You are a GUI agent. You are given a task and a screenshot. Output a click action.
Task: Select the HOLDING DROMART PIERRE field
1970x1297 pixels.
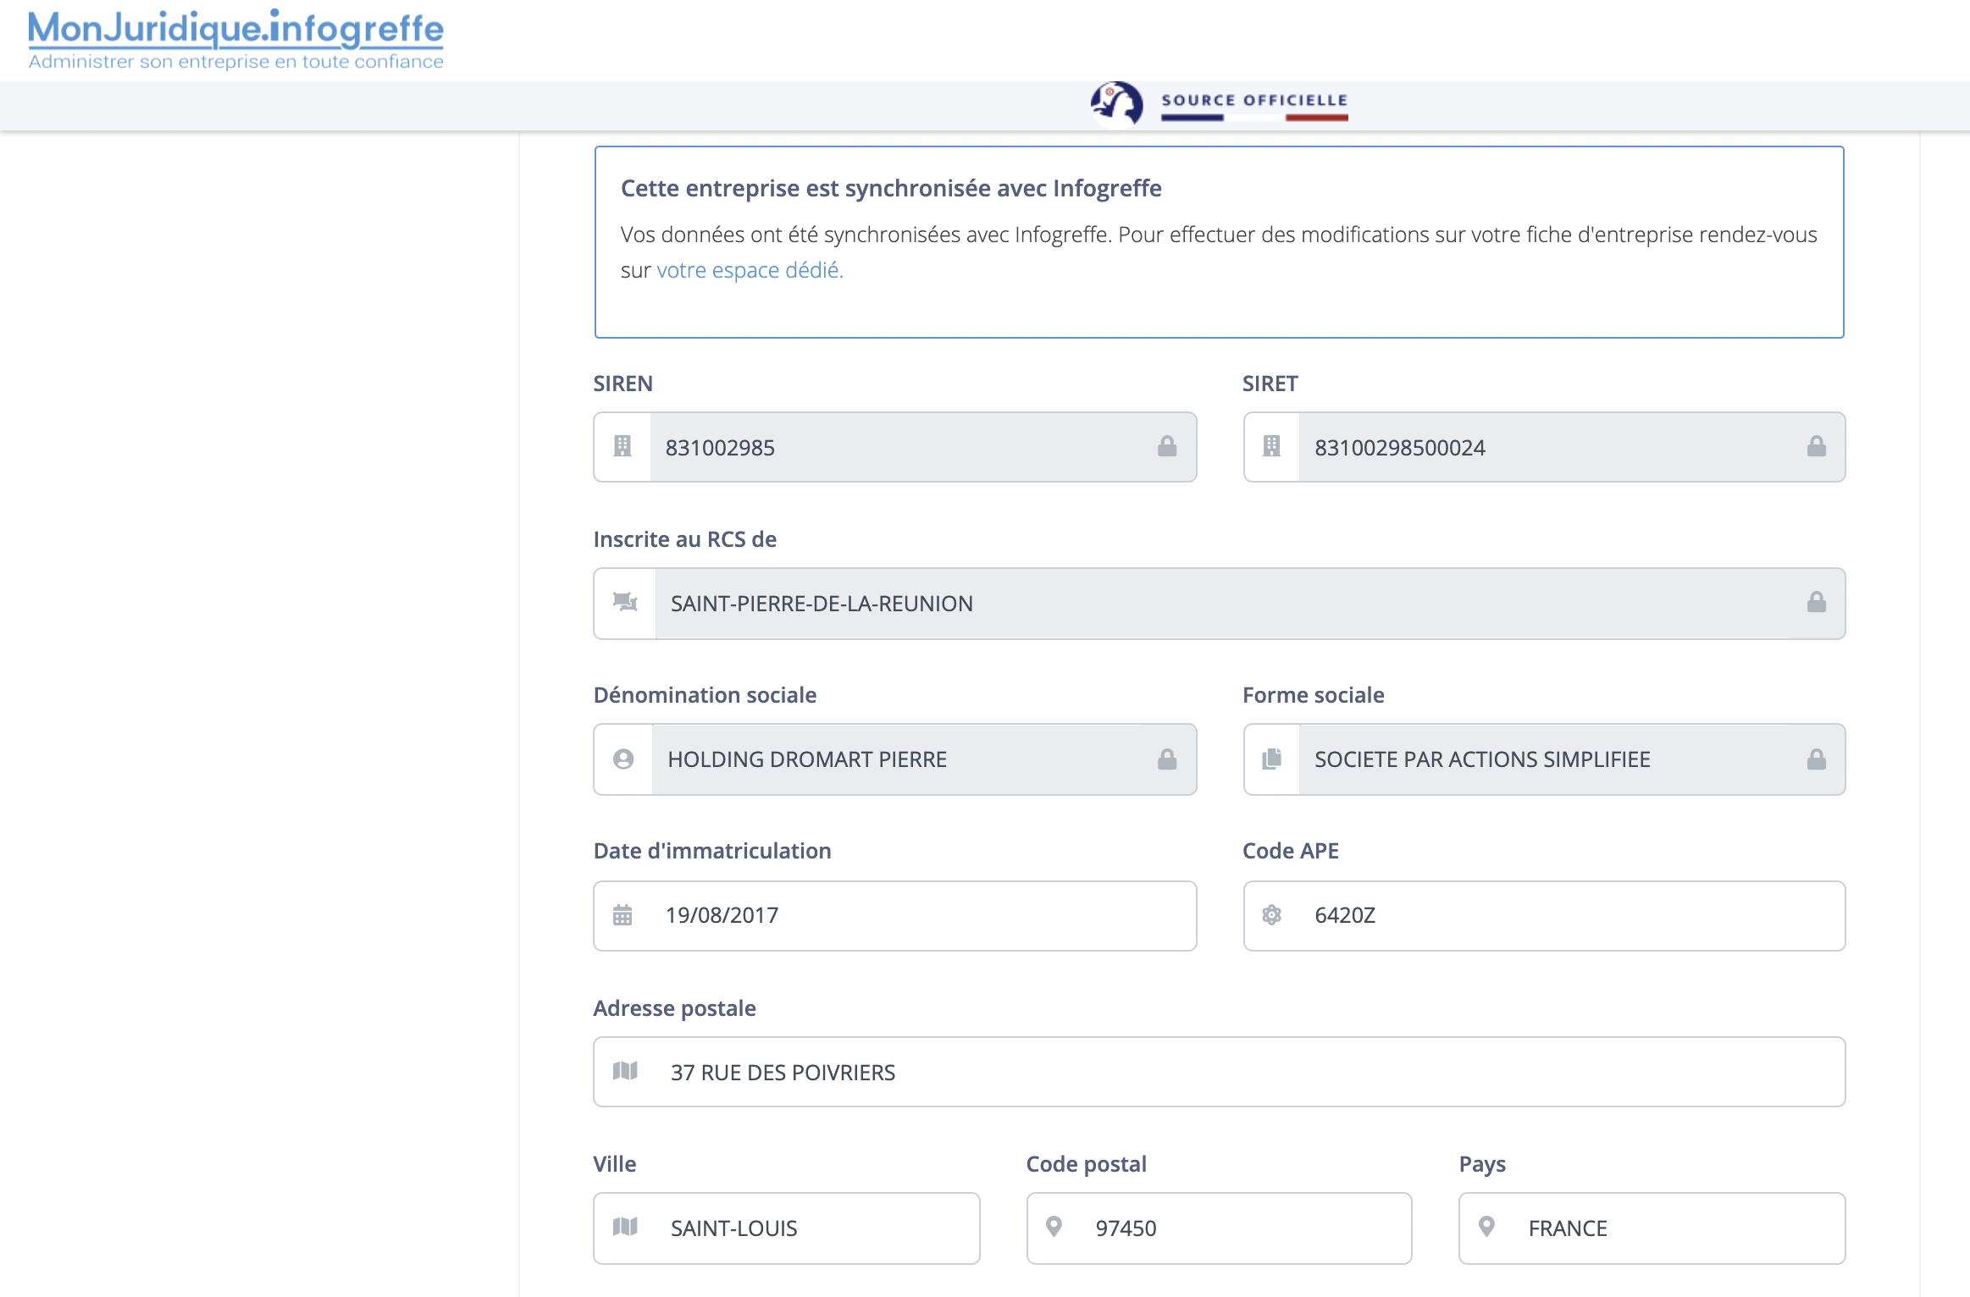tap(895, 759)
